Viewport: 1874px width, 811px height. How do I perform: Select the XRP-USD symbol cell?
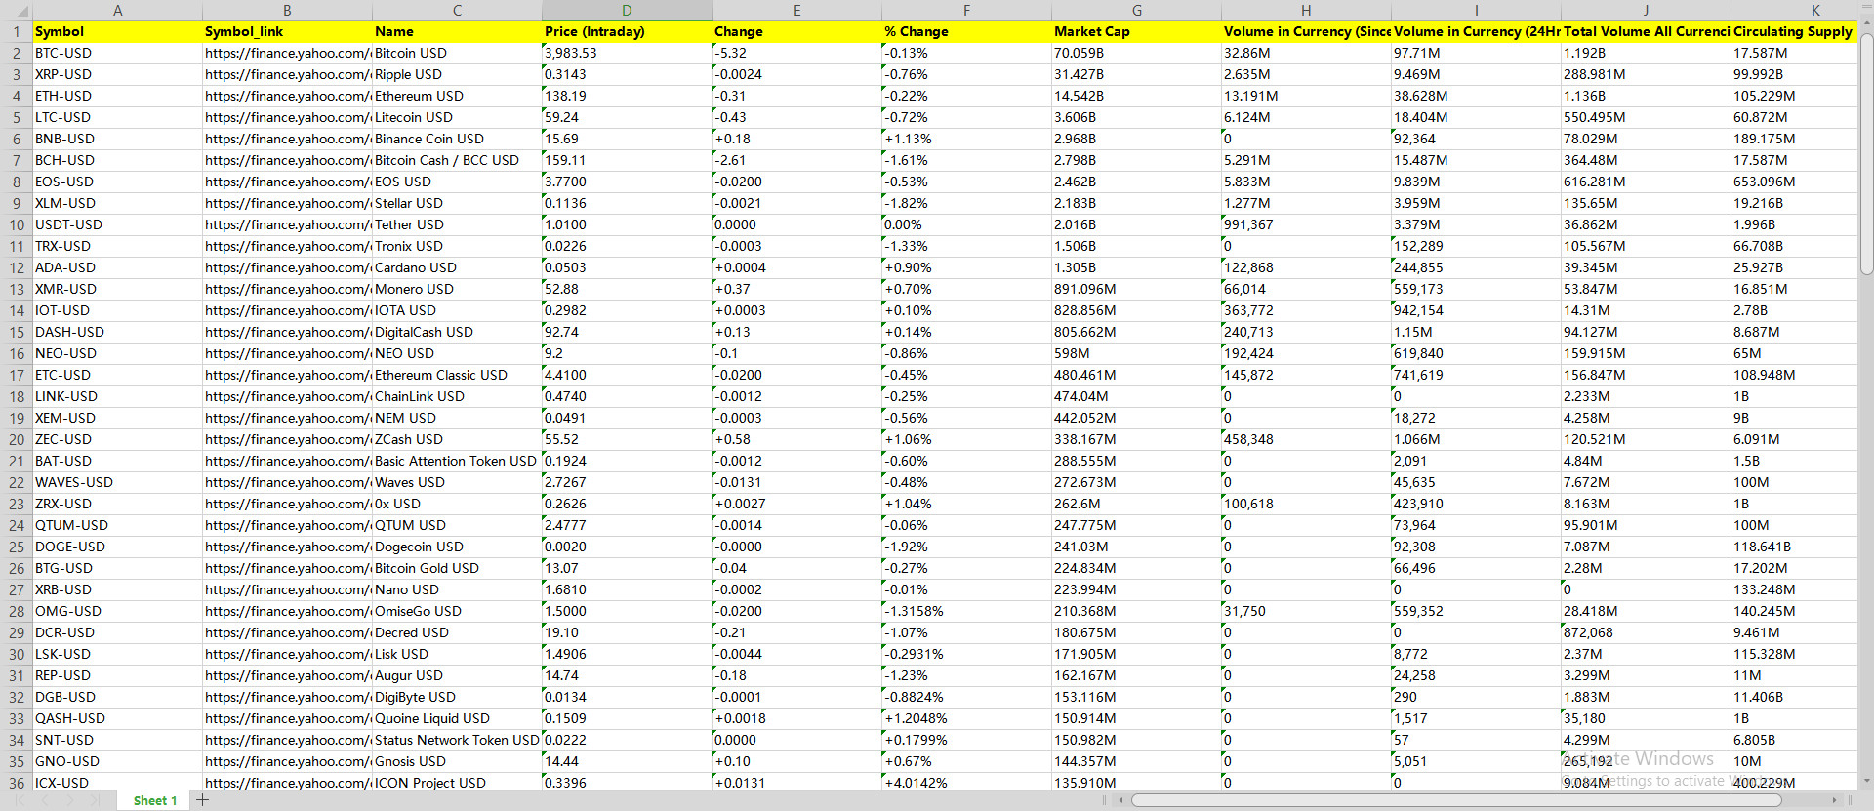(117, 74)
